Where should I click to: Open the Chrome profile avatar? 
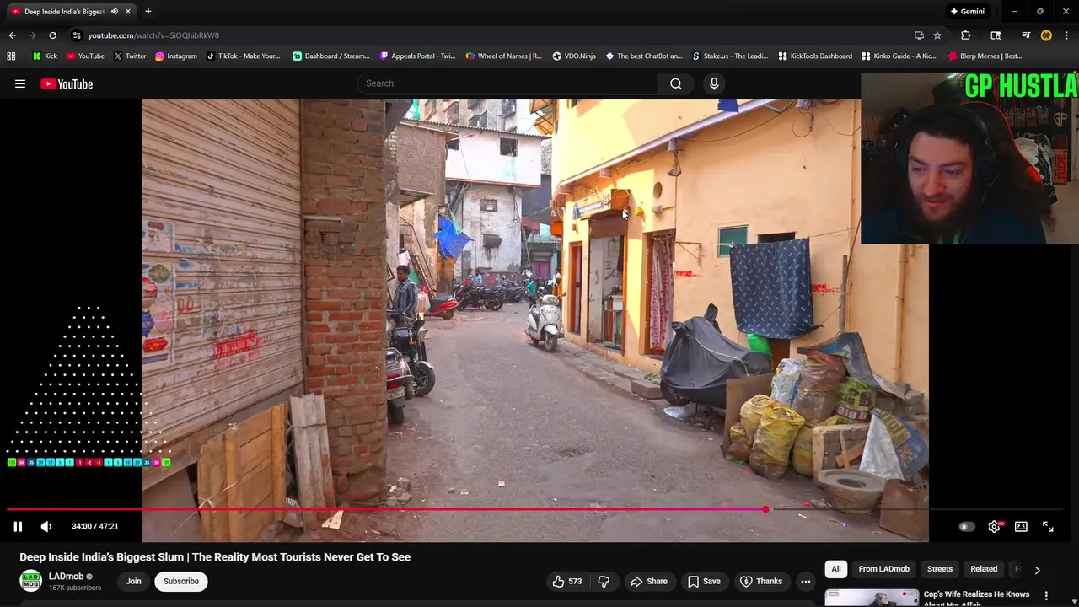(x=1046, y=35)
